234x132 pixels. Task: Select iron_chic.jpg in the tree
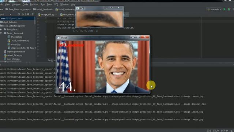click(x=12, y=59)
